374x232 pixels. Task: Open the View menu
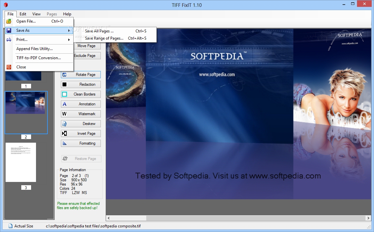(37, 14)
